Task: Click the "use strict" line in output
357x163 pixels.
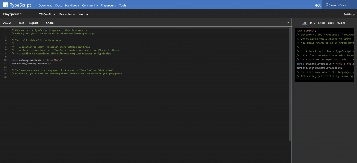Action: 306,31
